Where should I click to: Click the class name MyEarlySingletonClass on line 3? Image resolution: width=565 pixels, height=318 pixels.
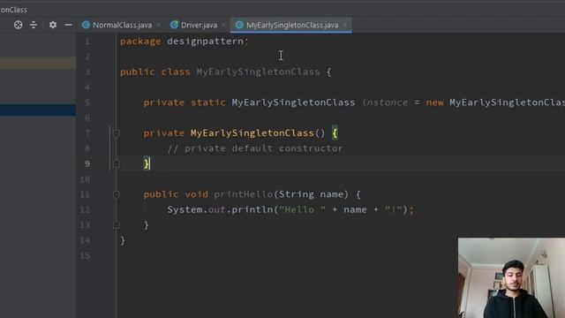[x=258, y=72]
